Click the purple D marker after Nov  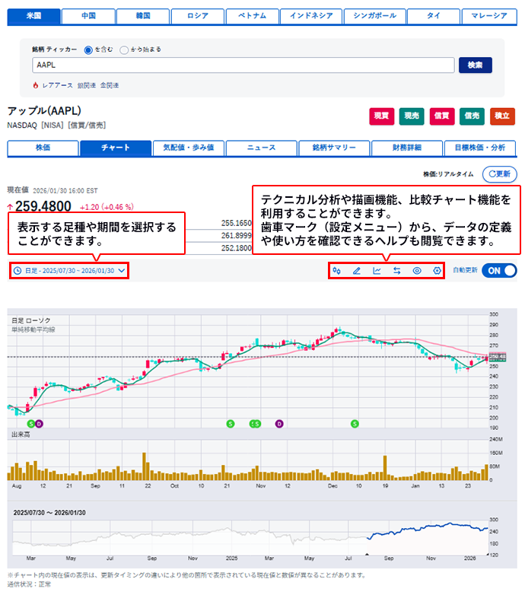click(x=279, y=424)
